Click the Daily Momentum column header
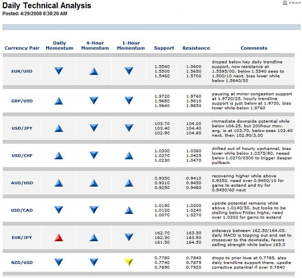Viewport: 302px width, 278px height. [59, 45]
